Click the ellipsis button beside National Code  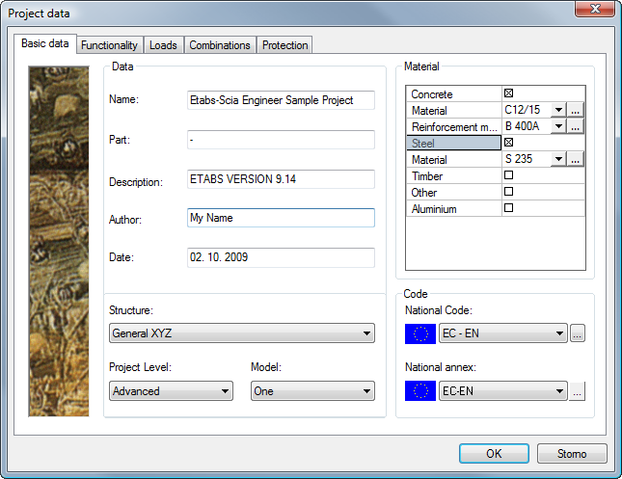pos(578,333)
